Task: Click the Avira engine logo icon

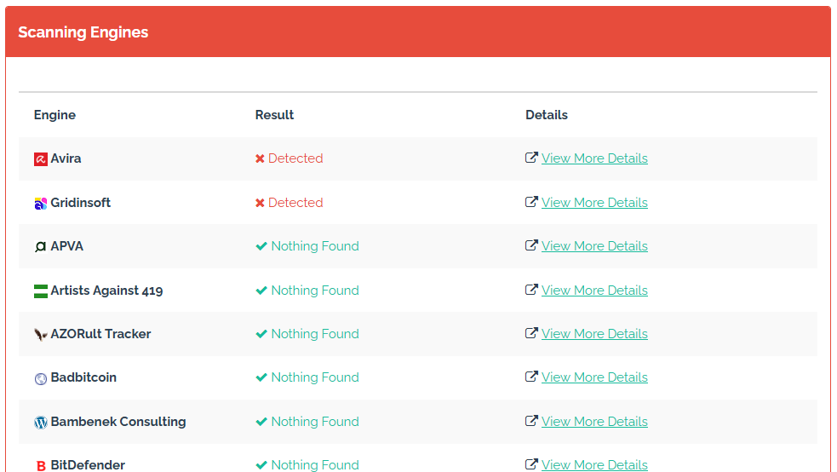Action: [x=41, y=159]
